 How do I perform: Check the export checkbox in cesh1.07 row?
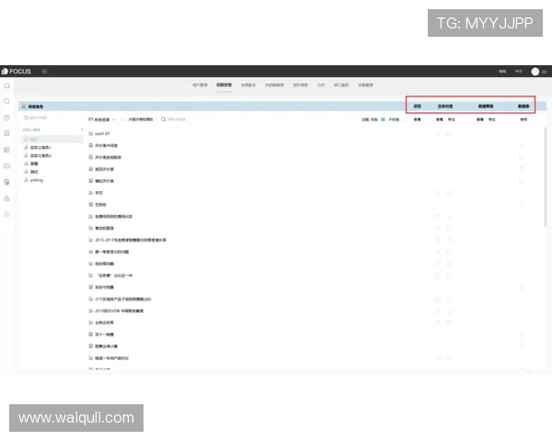click(x=449, y=133)
